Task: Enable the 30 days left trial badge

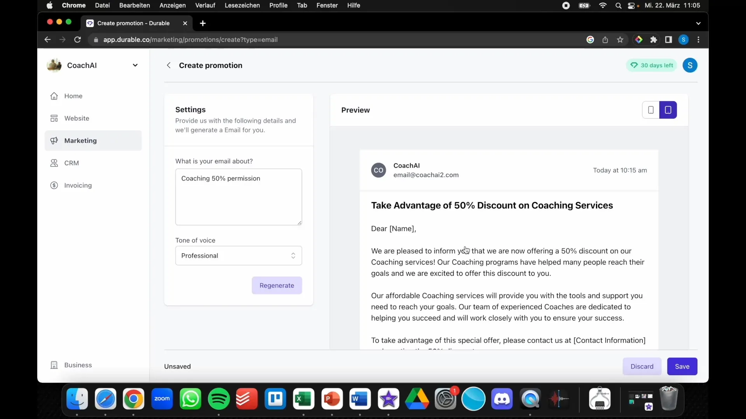Action: 652,65
